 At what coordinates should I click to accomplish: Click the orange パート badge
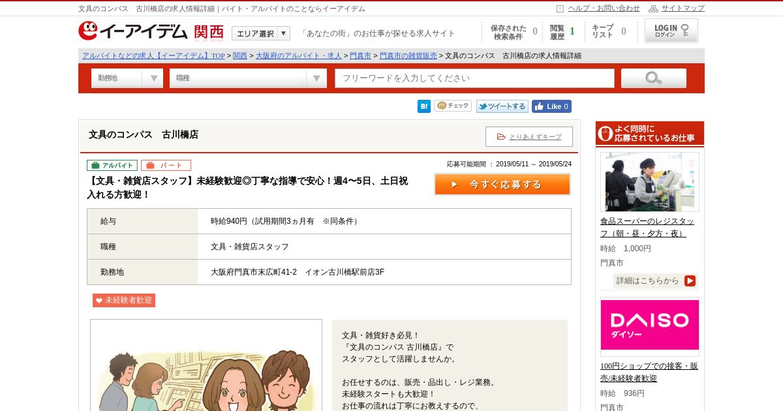166,165
